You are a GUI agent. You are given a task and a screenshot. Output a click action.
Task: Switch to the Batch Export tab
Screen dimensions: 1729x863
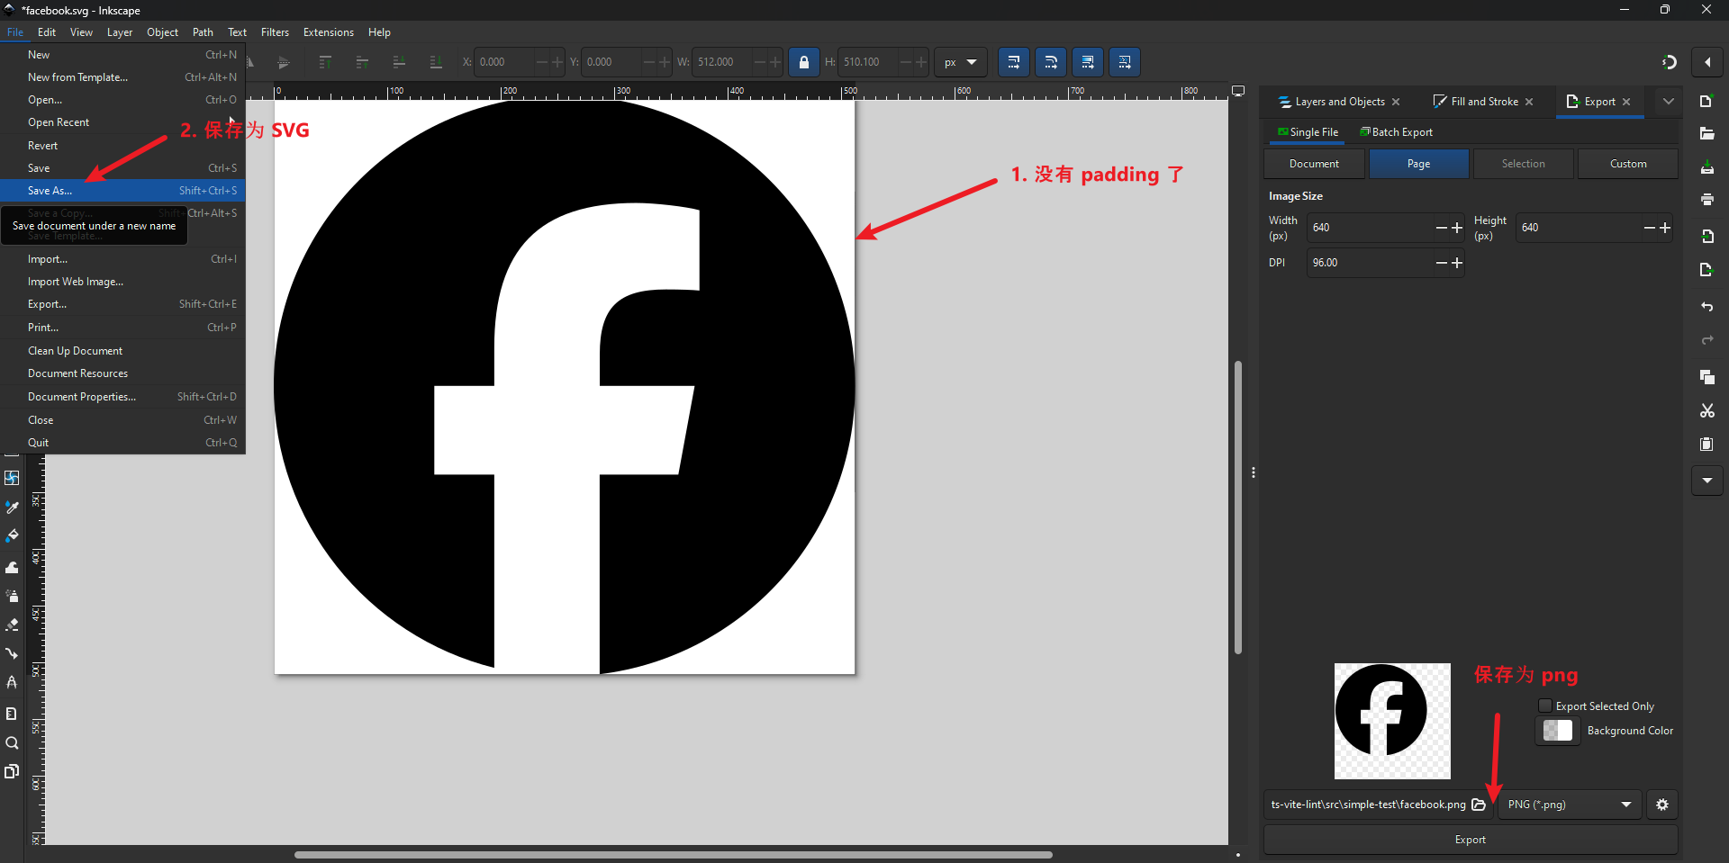[x=1396, y=132]
